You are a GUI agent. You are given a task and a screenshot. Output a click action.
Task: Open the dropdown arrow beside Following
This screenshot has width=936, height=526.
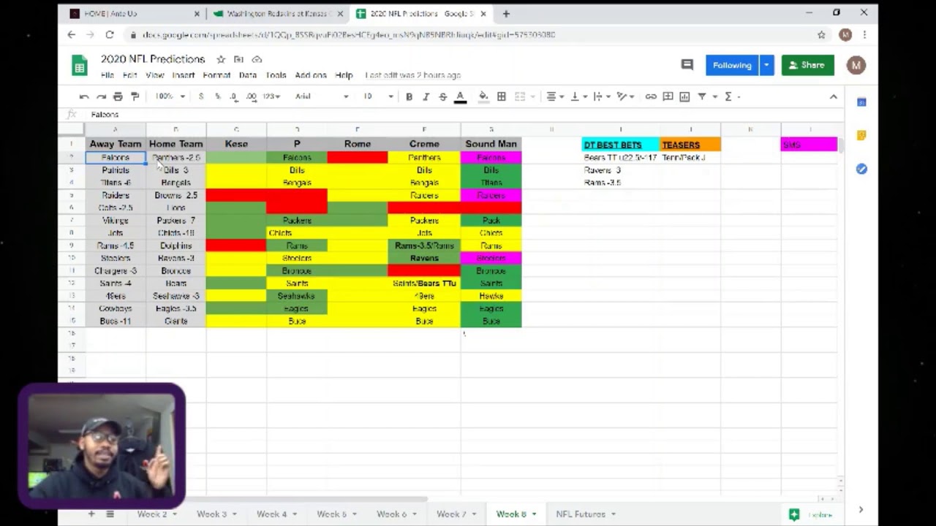766,65
